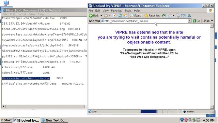Click the green arrows tray icon
The height and width of the screenshot is (123, 218).
point(194,120)
